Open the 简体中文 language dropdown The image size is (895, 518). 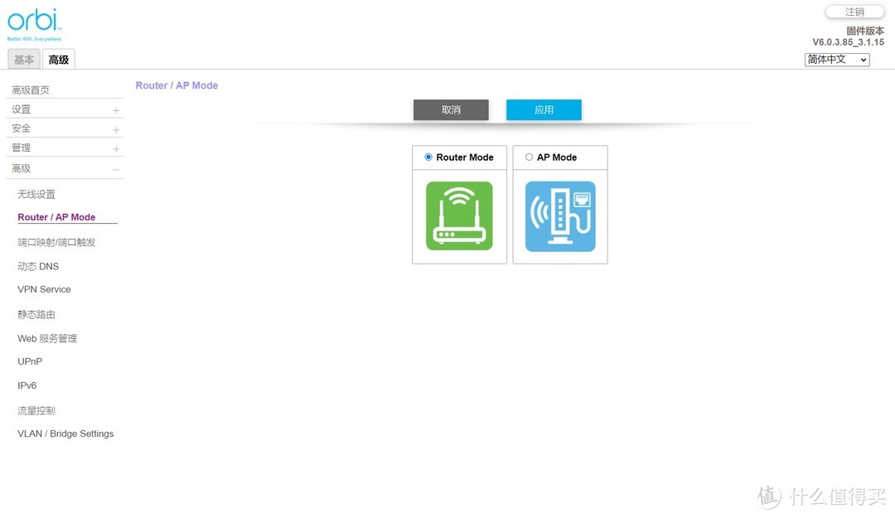click(x=837, y=60)
